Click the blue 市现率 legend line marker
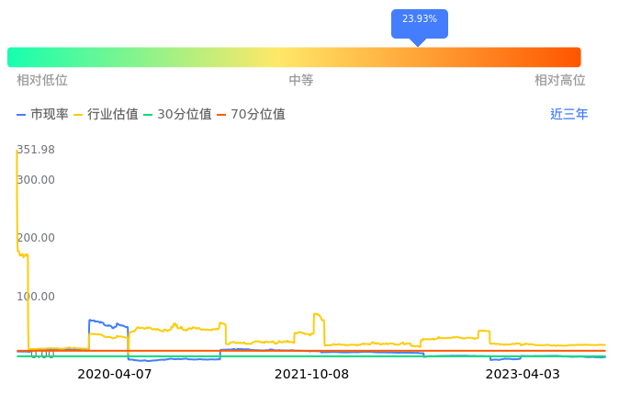 coord(21,115)
